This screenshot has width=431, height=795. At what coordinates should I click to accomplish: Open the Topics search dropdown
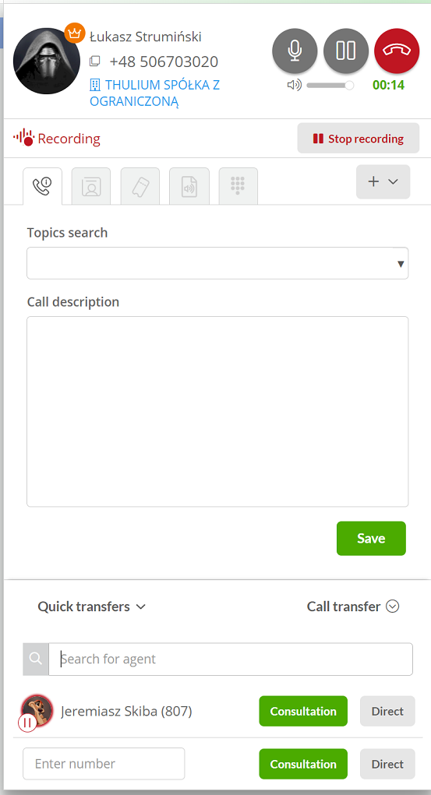[217, 263]
